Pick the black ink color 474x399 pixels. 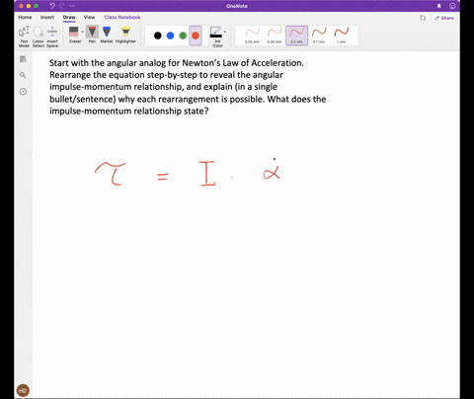(x=158, y=36)
